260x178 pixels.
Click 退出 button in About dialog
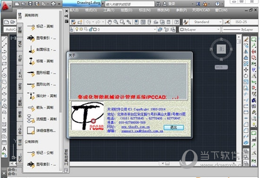point(173,127)
